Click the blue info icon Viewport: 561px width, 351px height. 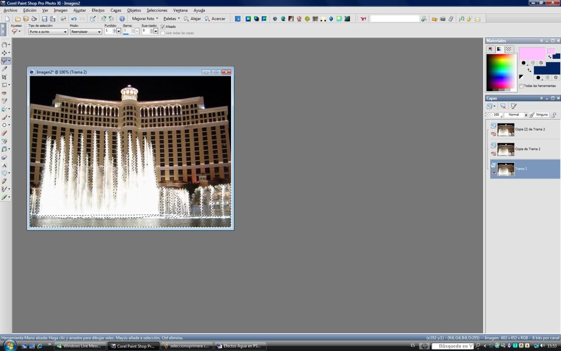tap(122, 19)
